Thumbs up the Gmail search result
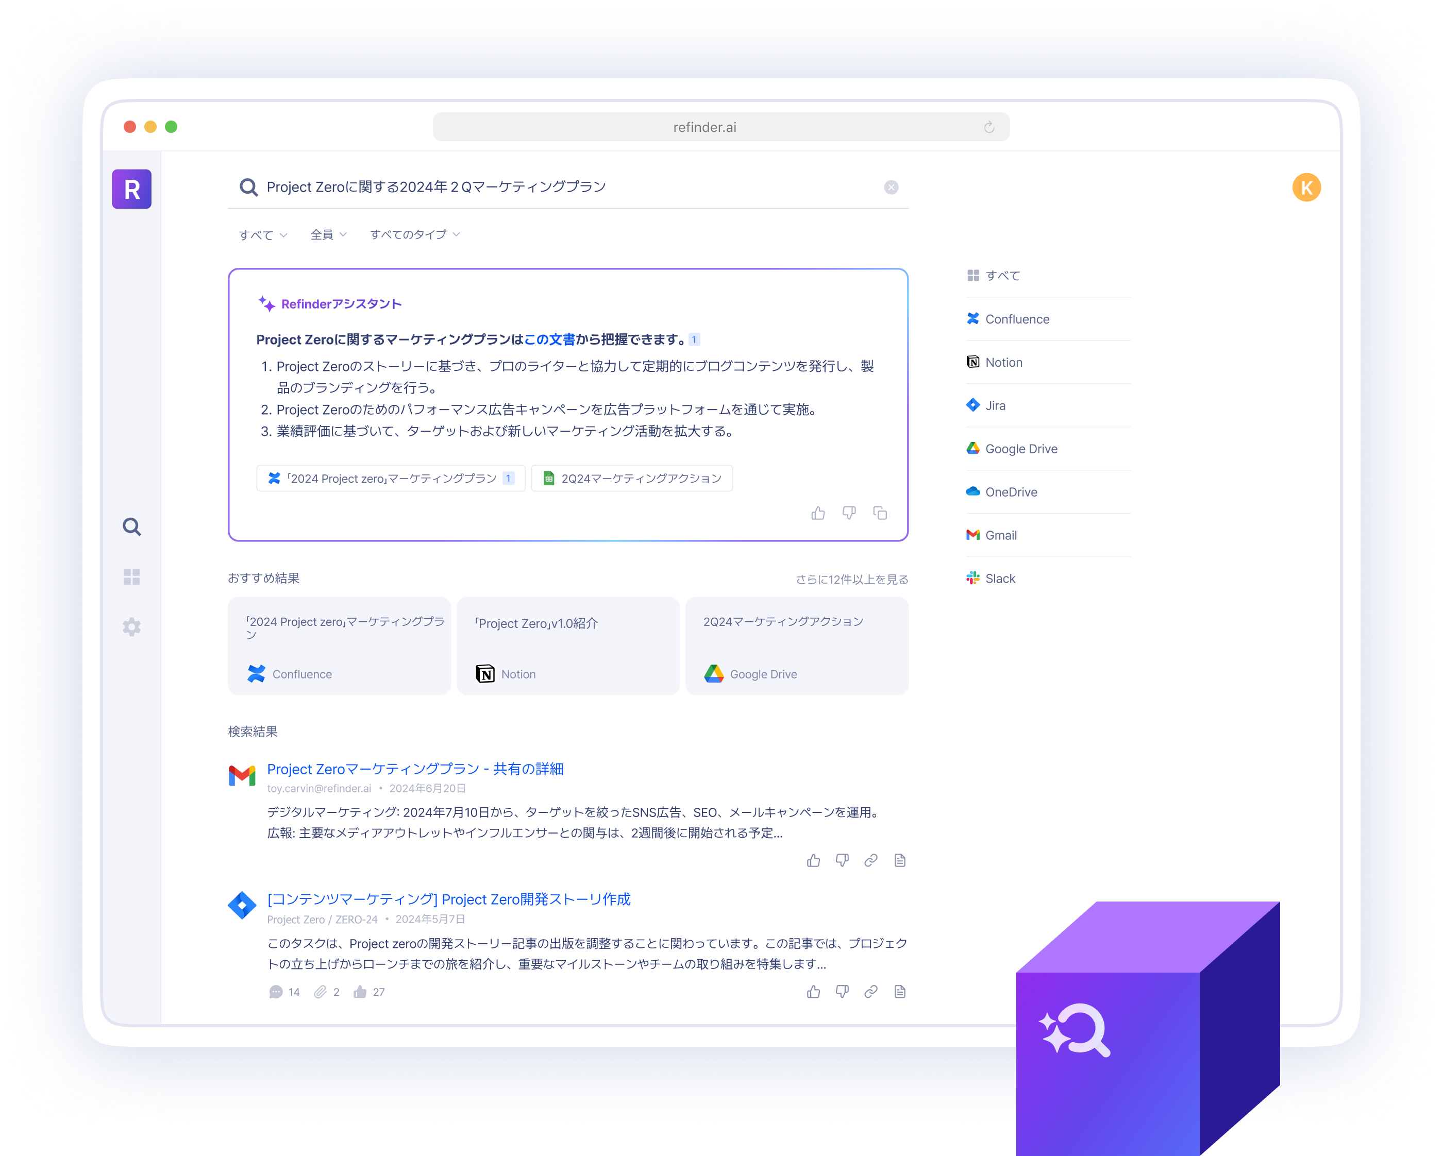The width and height of the screenshot is (1443, 1156). pos(813,860)
